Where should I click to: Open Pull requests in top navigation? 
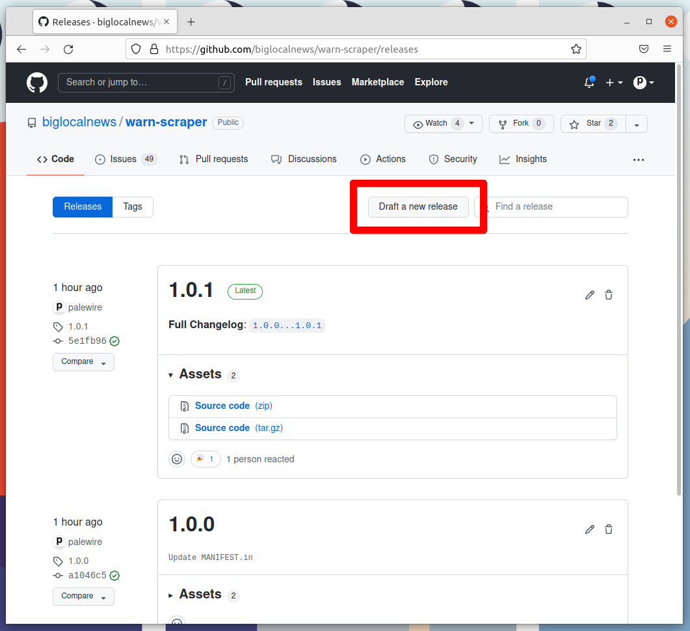tap(274, 83)
